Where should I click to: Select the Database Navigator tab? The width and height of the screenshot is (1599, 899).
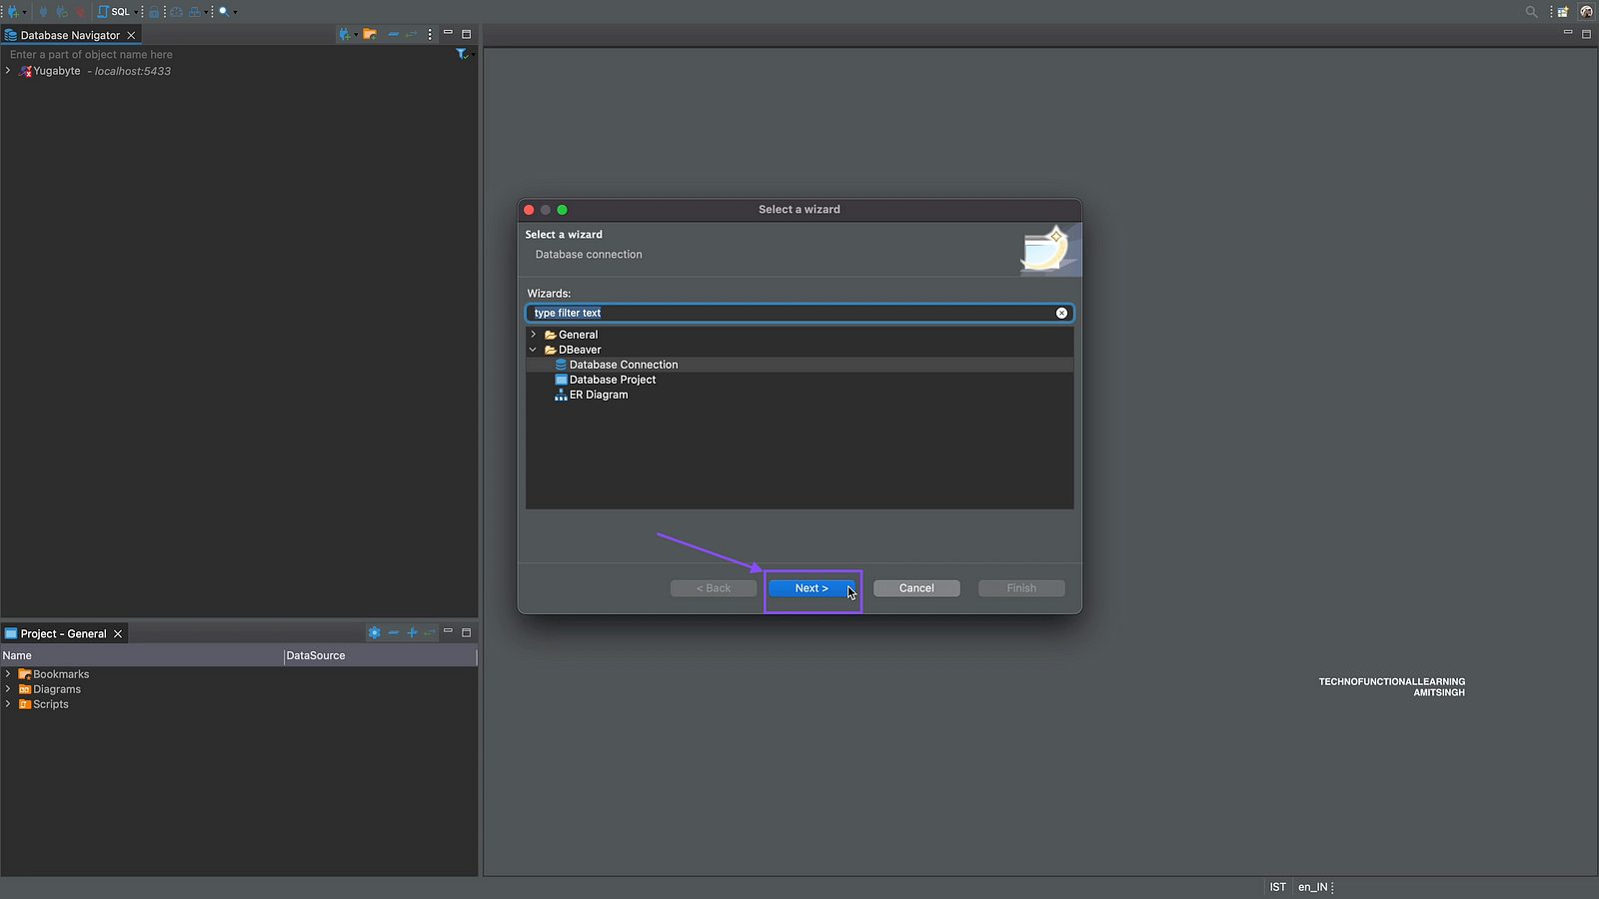pyautogui.click(x=69, y=35)
